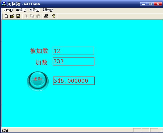Click the 加数 input field containing 333
Image resolution: width=163 pixels, height=133 pixels.
point(74,61)
